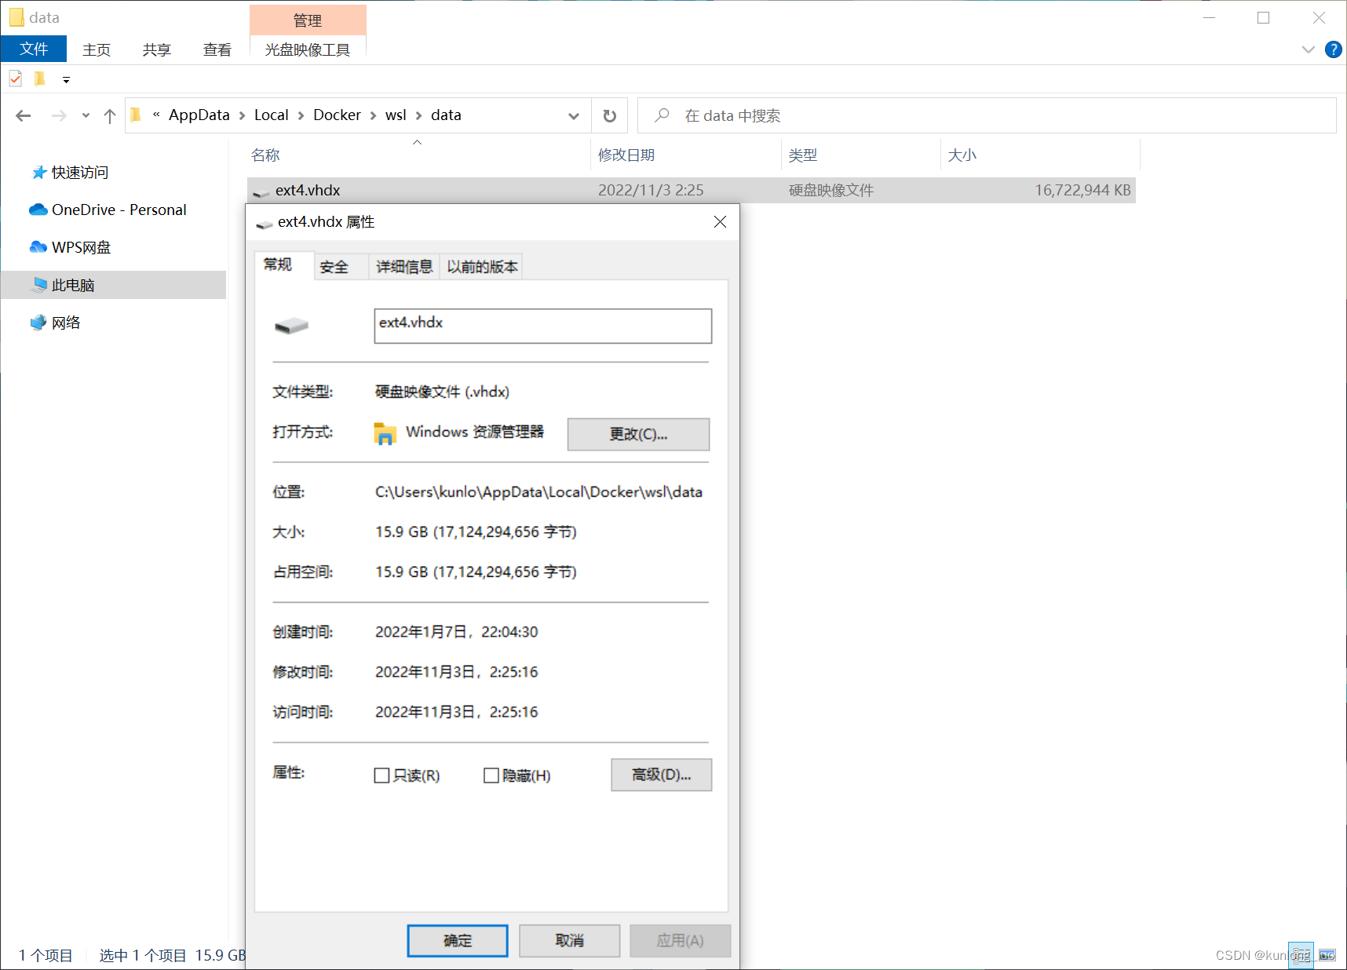Viewport: 1347px width, 970px height.
Task: Click the Help question mark icon
Action: pos(1333,49)
